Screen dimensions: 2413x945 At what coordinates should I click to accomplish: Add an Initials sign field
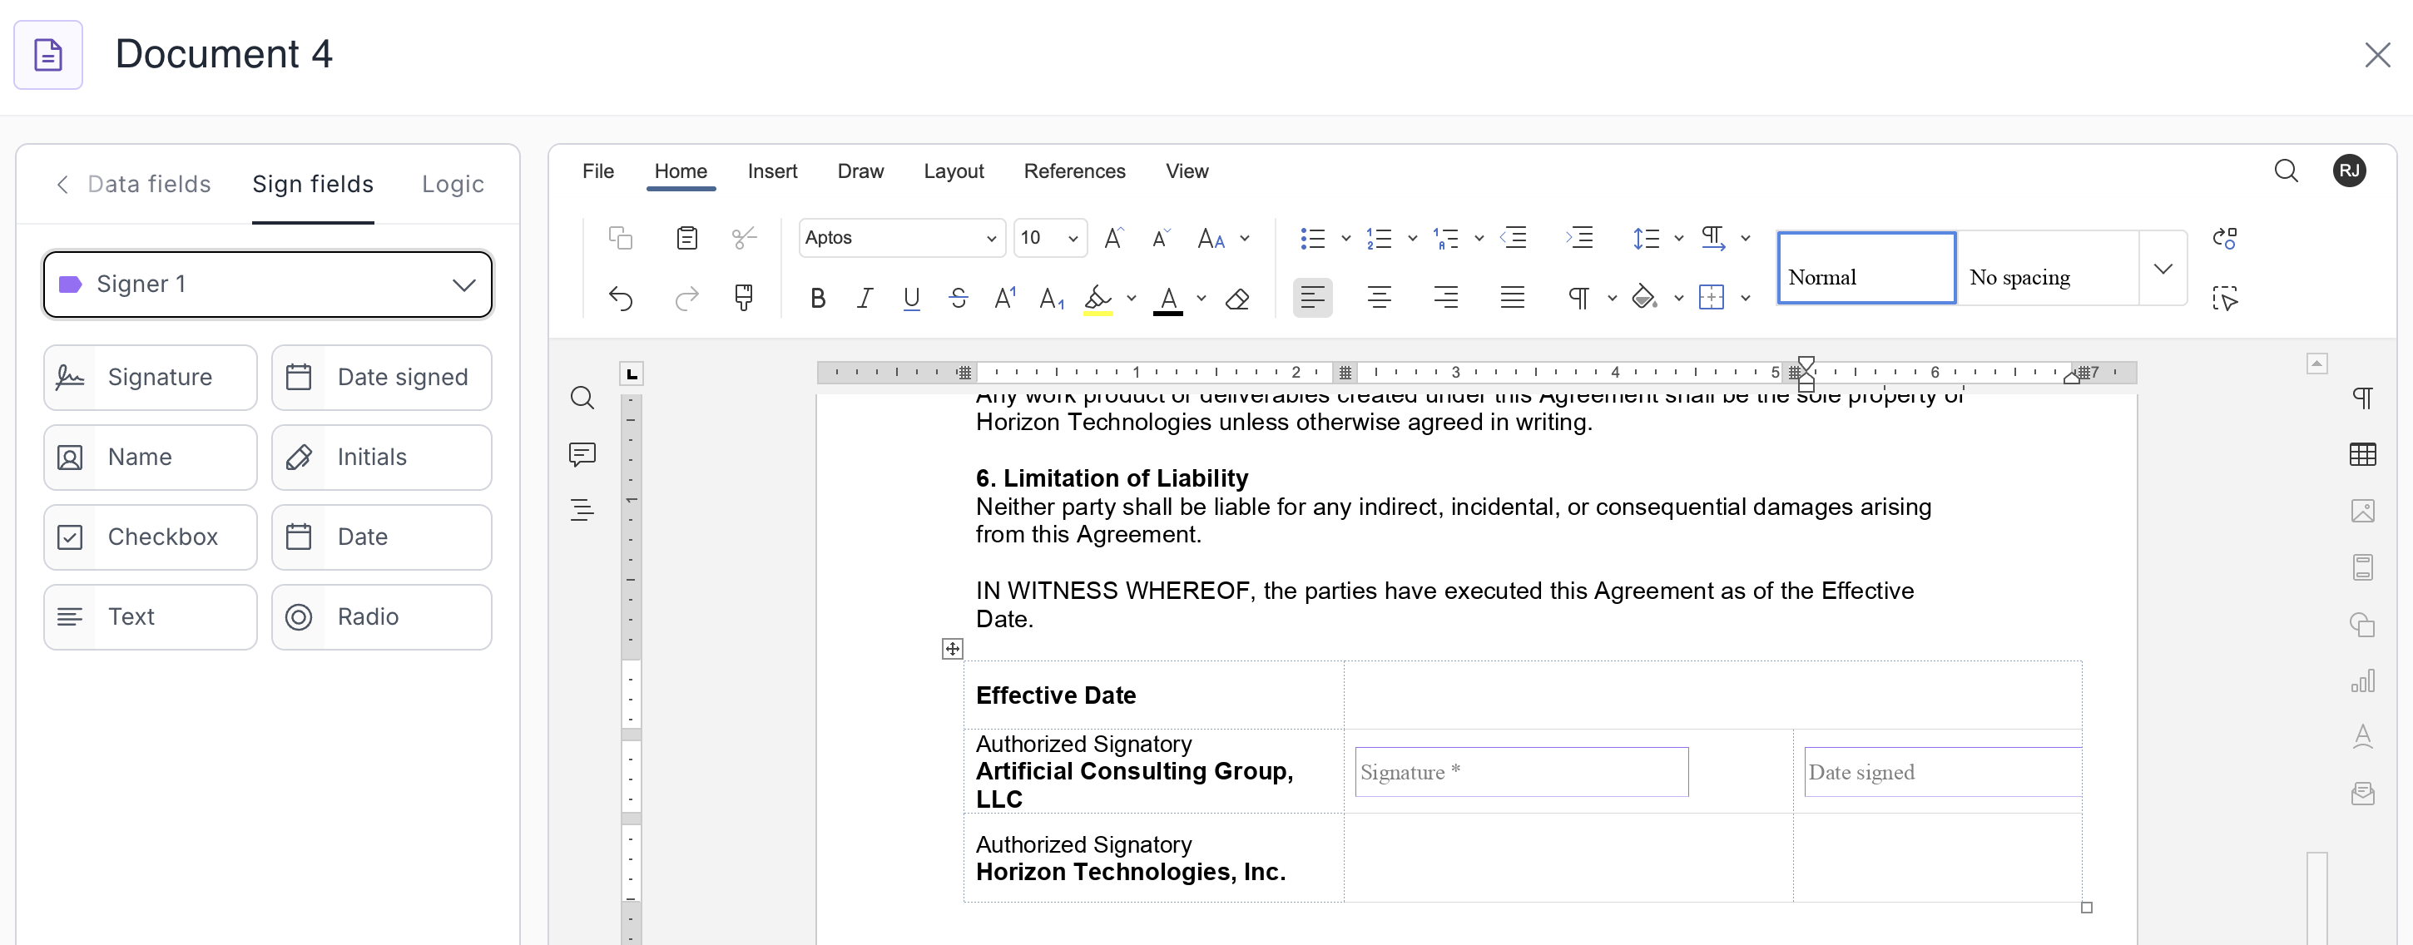[381, 457]
